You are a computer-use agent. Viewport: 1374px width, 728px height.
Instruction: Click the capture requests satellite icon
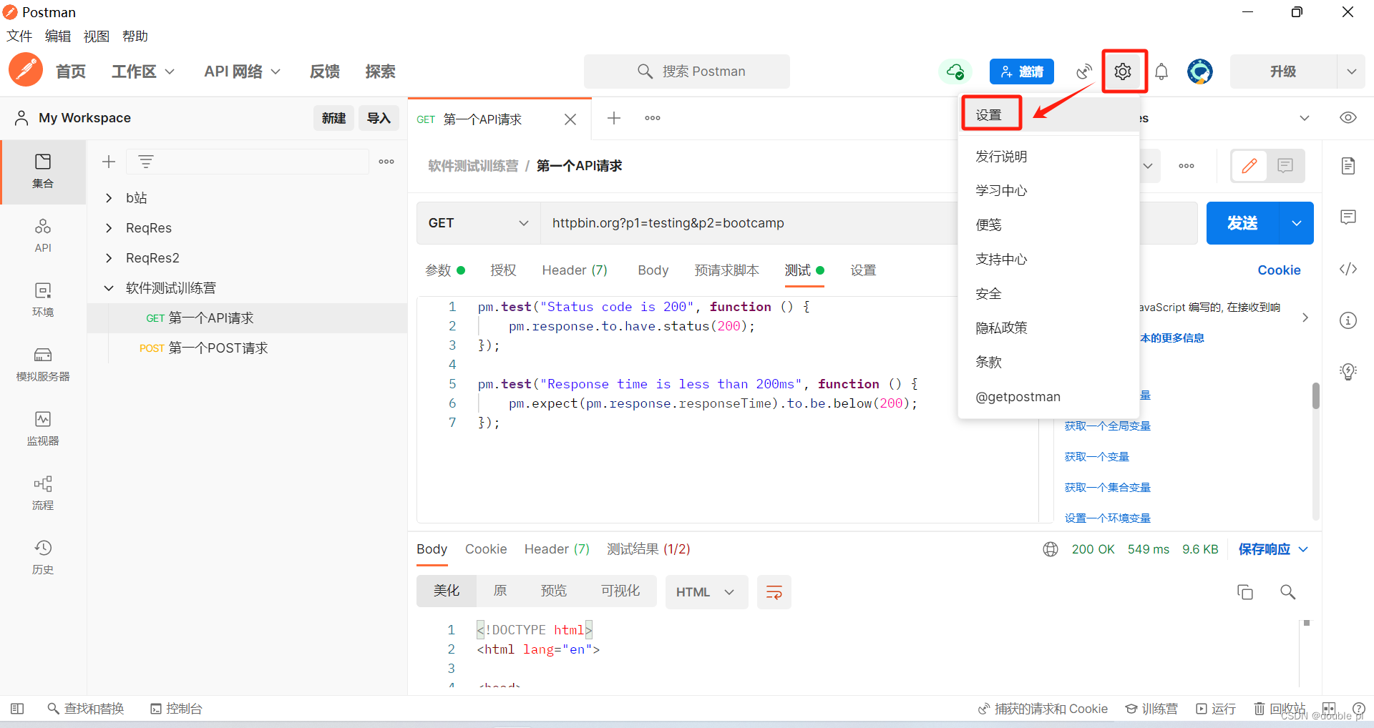click(x=1084, y=72)
